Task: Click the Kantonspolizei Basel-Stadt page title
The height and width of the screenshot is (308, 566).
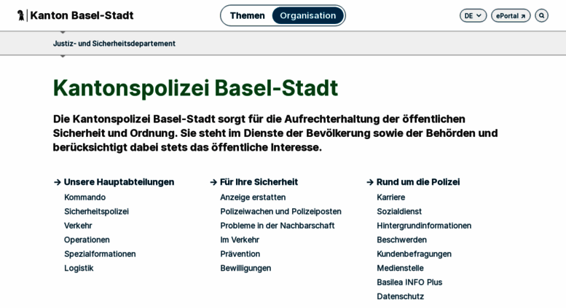Action: click(x=196, y=88)
